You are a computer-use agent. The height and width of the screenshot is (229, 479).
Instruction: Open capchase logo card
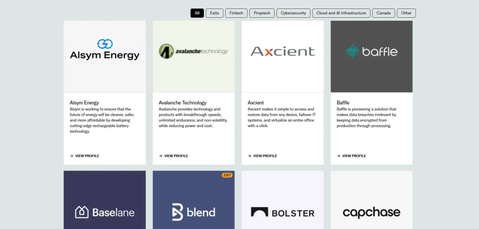coord(371,200)
